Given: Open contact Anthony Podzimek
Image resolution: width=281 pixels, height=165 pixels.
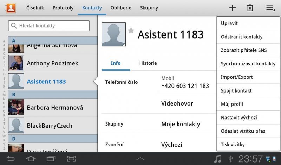Looking at the screenshot, I should (53, 63).
